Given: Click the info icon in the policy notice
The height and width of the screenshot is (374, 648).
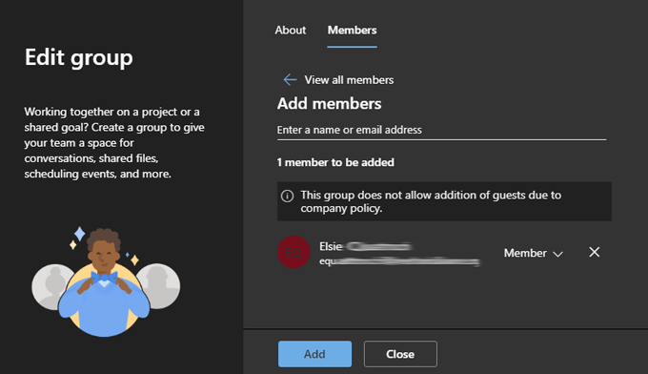Looking at the screenshot, I should (x=287, y=196).
